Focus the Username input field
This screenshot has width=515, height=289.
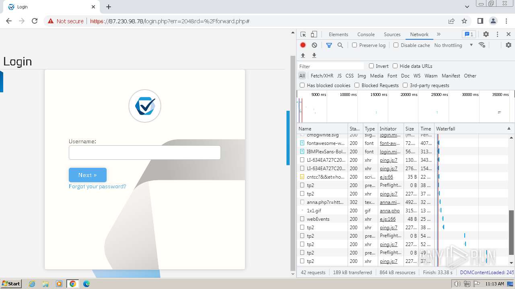145,153
